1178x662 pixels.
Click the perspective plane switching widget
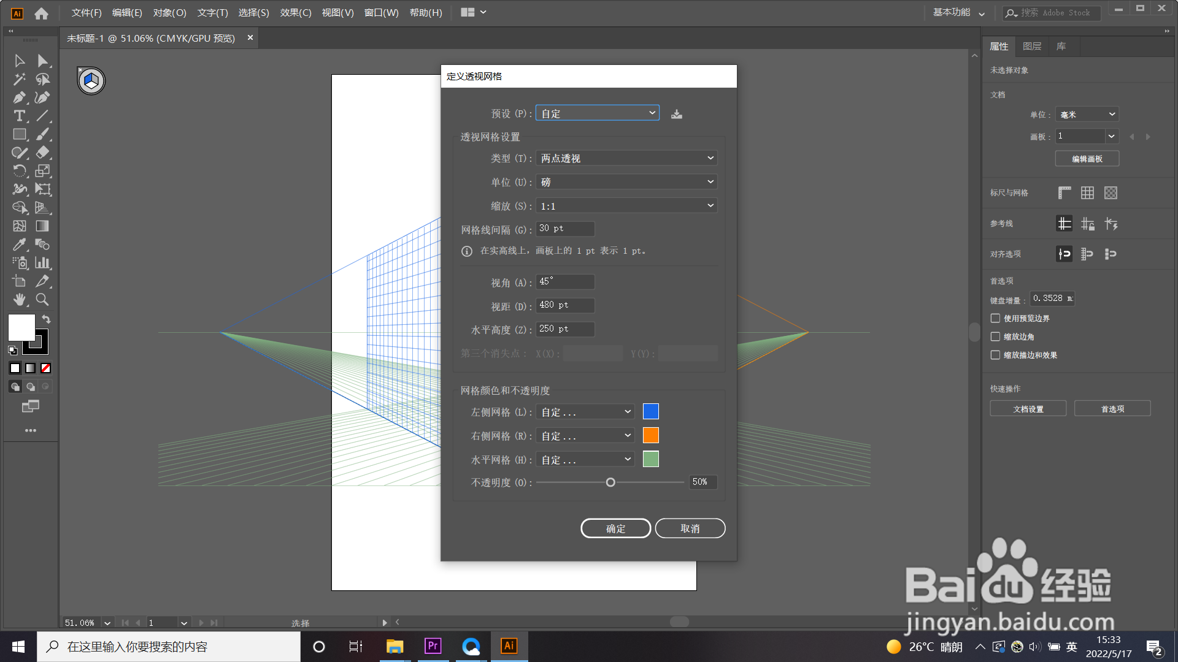point(91,81)
